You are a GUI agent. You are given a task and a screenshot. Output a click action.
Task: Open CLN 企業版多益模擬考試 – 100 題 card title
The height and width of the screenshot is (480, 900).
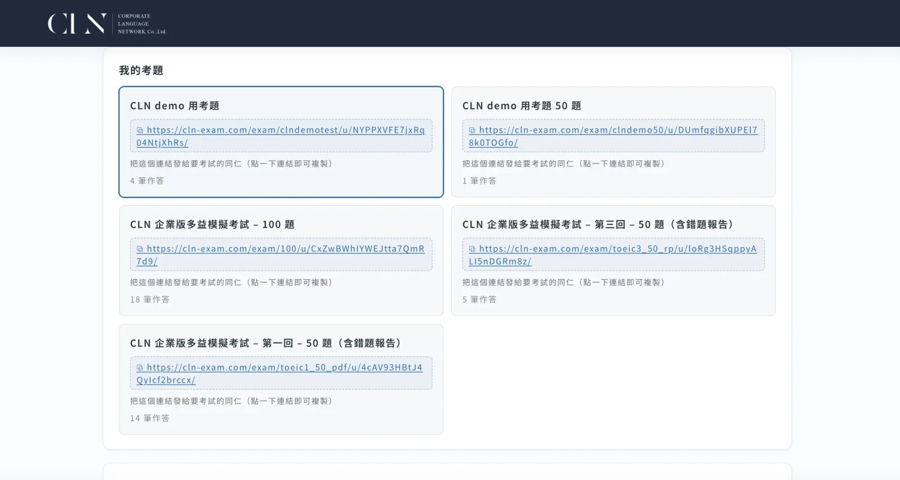point(212,224)
